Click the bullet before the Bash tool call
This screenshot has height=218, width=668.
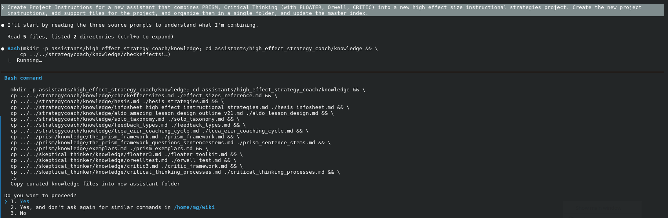3,49
